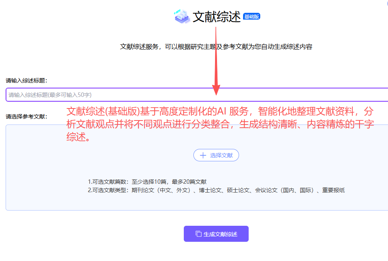388x261 pixels.
Task: Click the blue 基础版 badge
Action: [251, 16]
